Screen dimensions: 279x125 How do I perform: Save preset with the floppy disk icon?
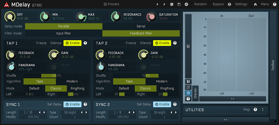[x=179, y=4]
